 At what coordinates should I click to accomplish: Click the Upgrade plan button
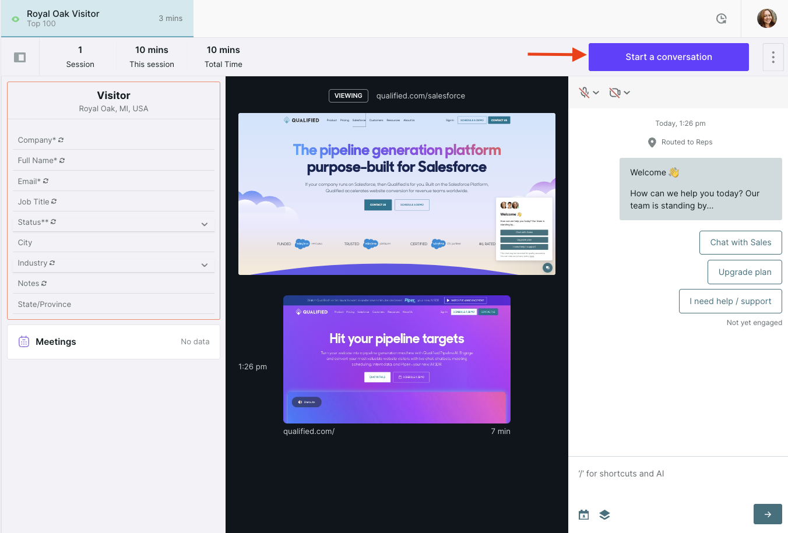point(744,272)
